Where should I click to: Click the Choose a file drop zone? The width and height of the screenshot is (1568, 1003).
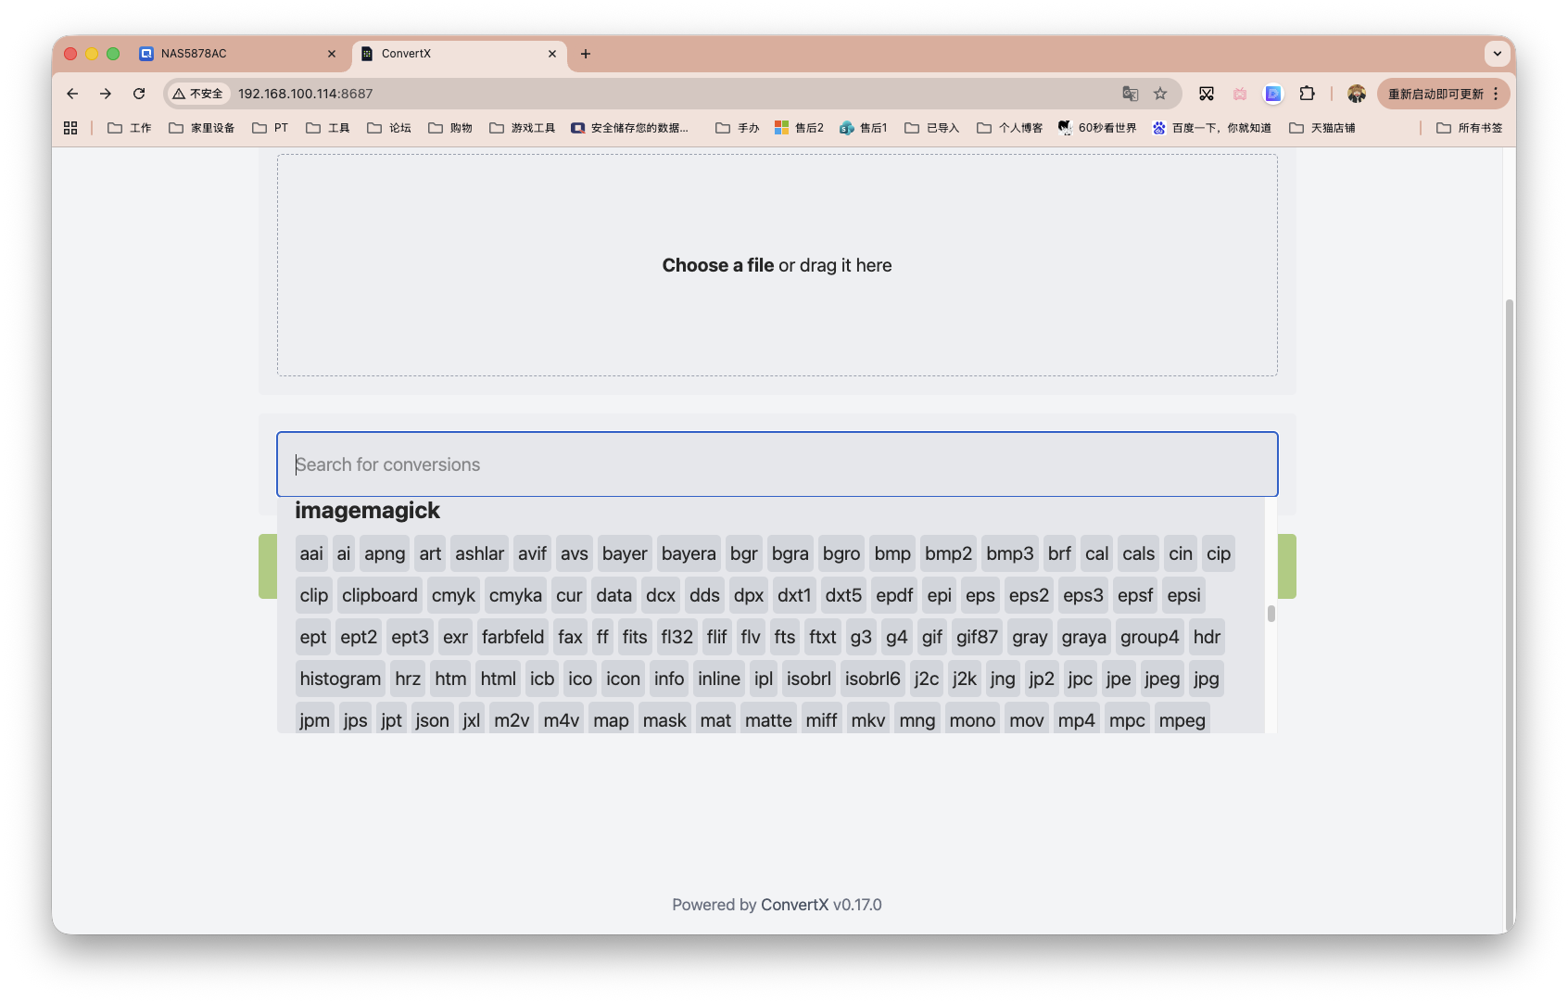click(777, 265)
